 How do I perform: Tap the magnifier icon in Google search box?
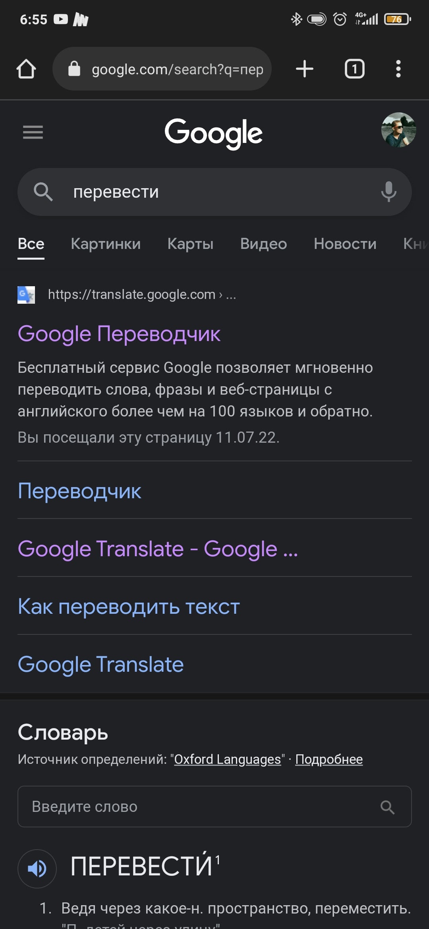tap(43, 192)
